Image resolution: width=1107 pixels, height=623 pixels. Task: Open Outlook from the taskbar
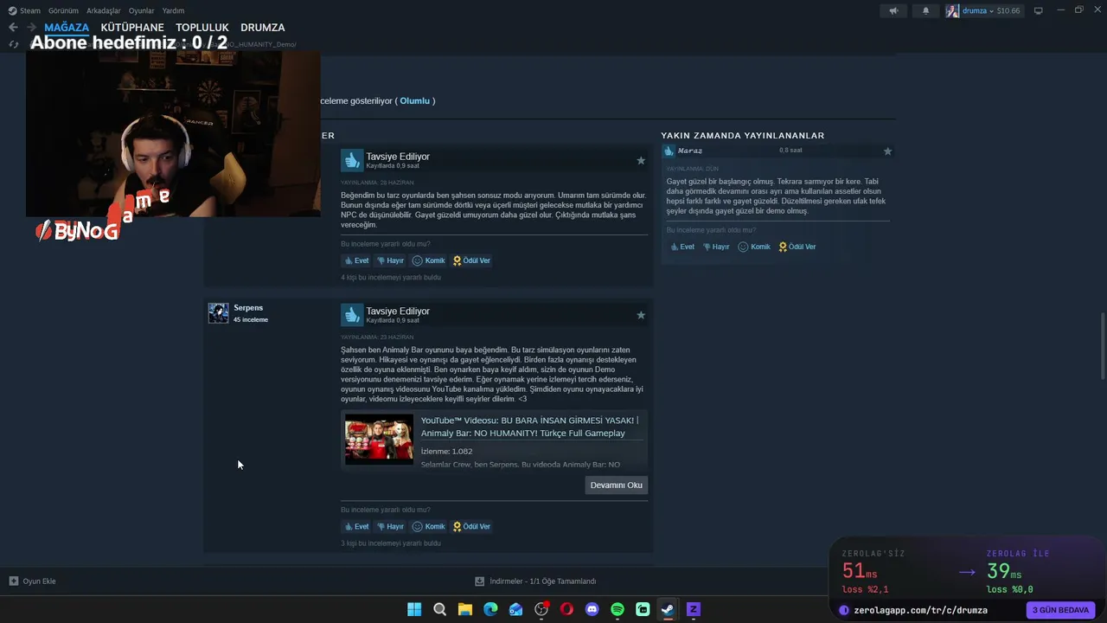coord(516,609)
